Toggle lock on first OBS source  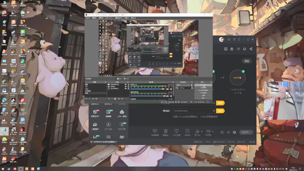pos(129,85)
